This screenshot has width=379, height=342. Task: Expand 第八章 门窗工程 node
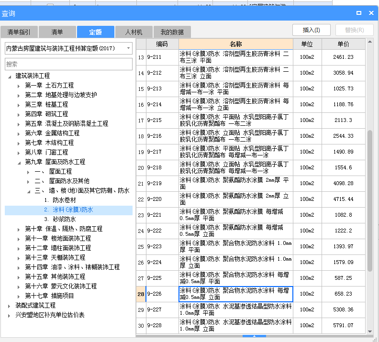pos(19,153)
